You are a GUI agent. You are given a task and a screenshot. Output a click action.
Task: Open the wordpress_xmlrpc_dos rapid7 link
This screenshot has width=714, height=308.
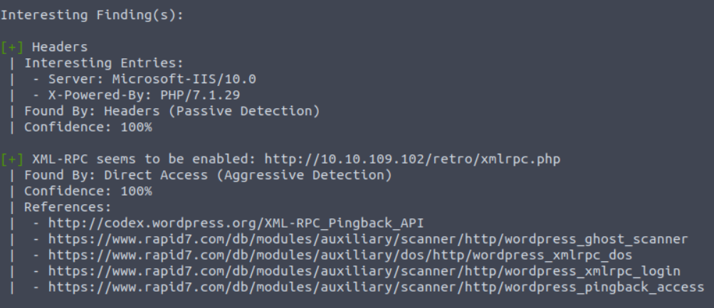[x=340, y=255]
